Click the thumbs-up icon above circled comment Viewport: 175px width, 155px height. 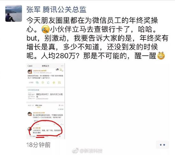click(x=61, y=124)
